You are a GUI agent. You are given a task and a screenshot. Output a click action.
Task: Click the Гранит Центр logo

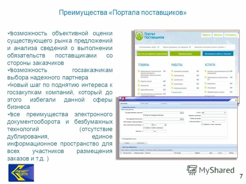21,173
